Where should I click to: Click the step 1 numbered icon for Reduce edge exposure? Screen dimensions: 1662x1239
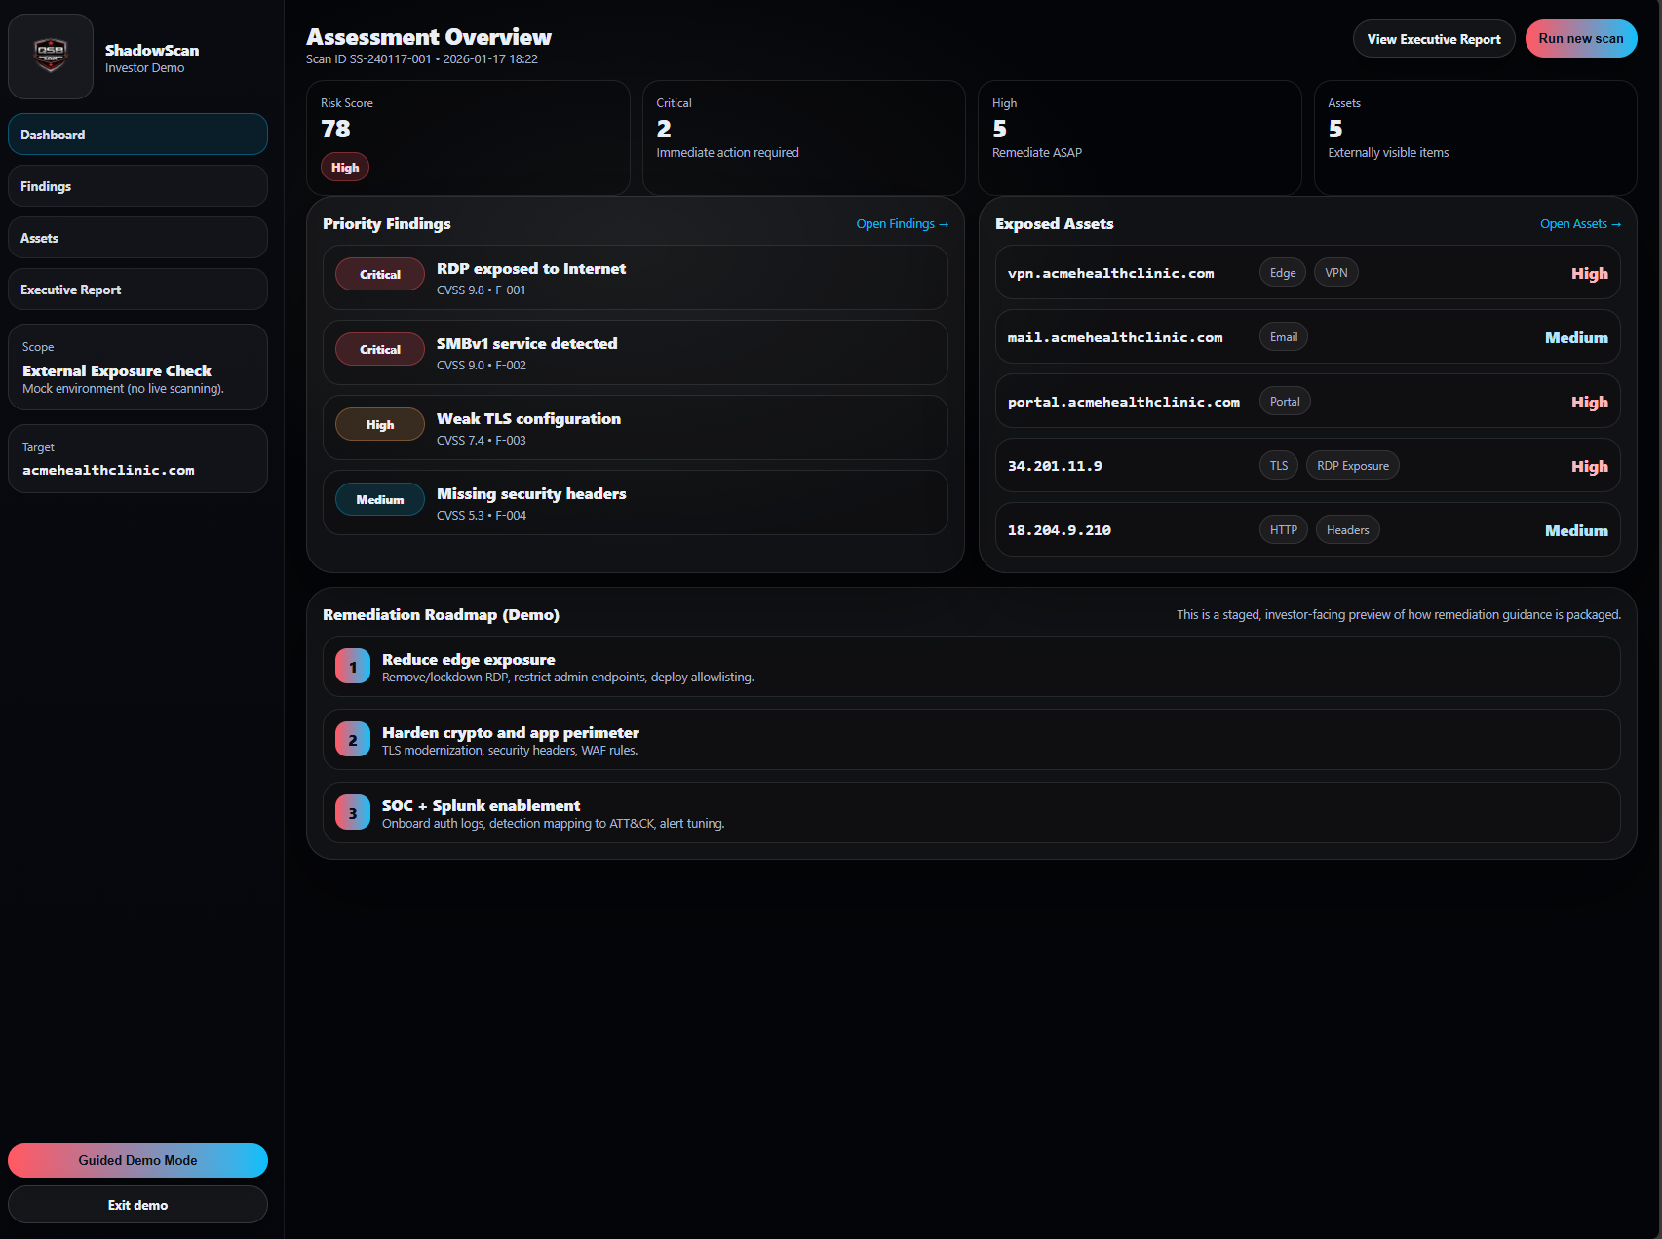tap(351, 666)
